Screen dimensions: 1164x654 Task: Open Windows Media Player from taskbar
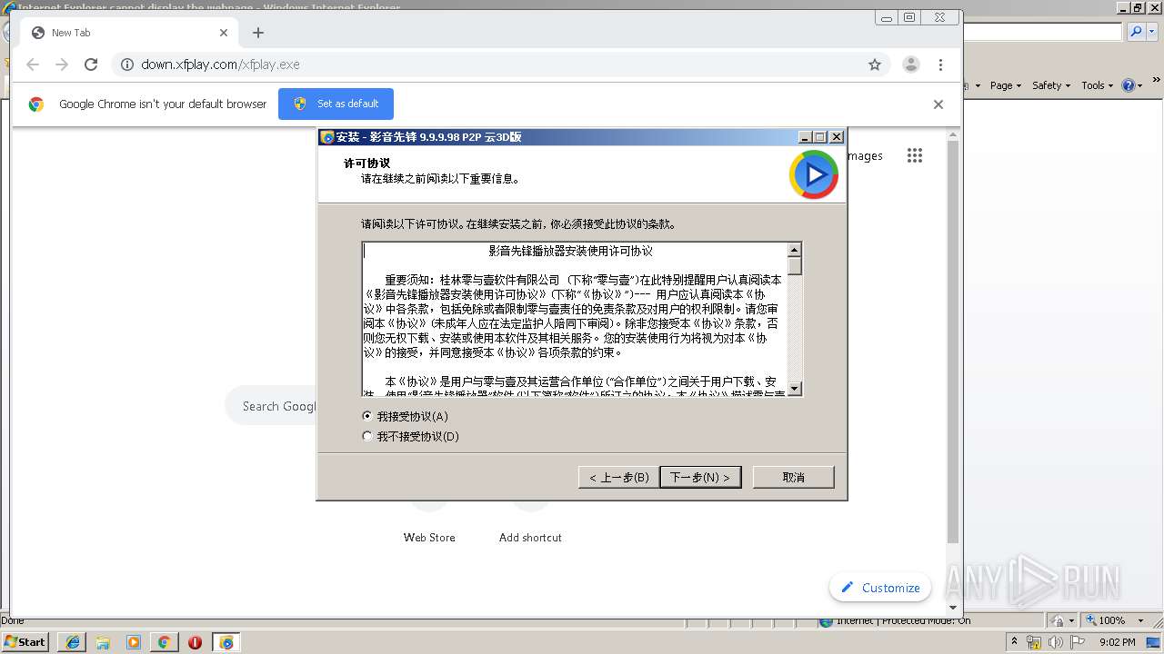134,641
